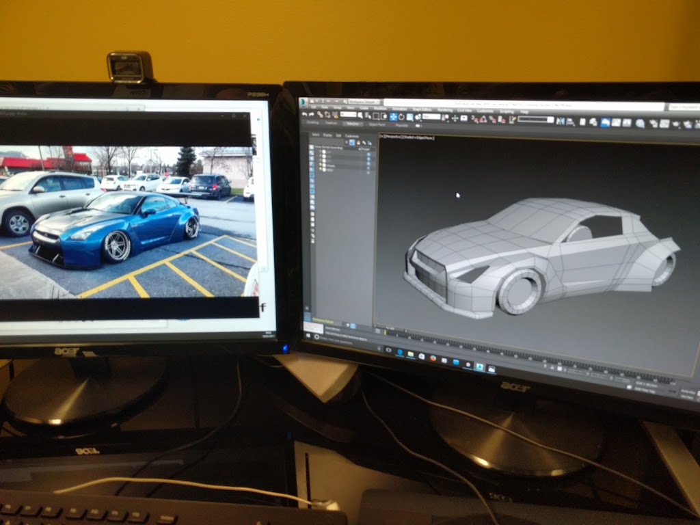Open Firefox from the Windows taskbar
The image size is (700, 525).
click(x=433, y=358)
